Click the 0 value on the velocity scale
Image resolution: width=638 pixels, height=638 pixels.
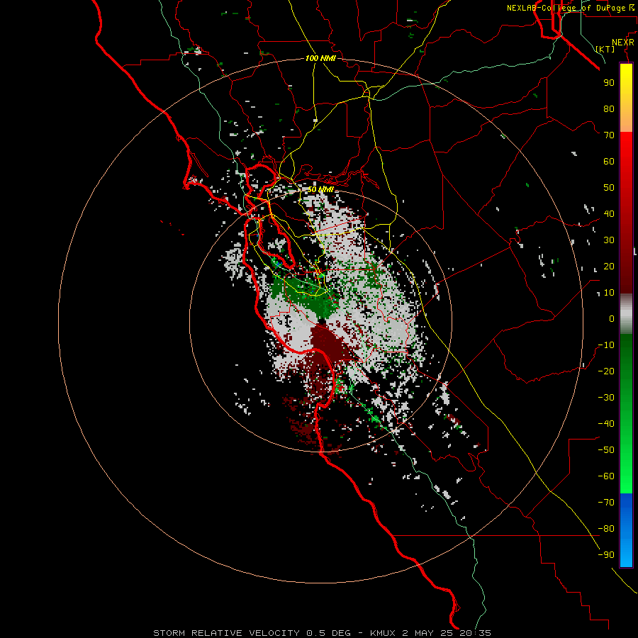[612, 319]
